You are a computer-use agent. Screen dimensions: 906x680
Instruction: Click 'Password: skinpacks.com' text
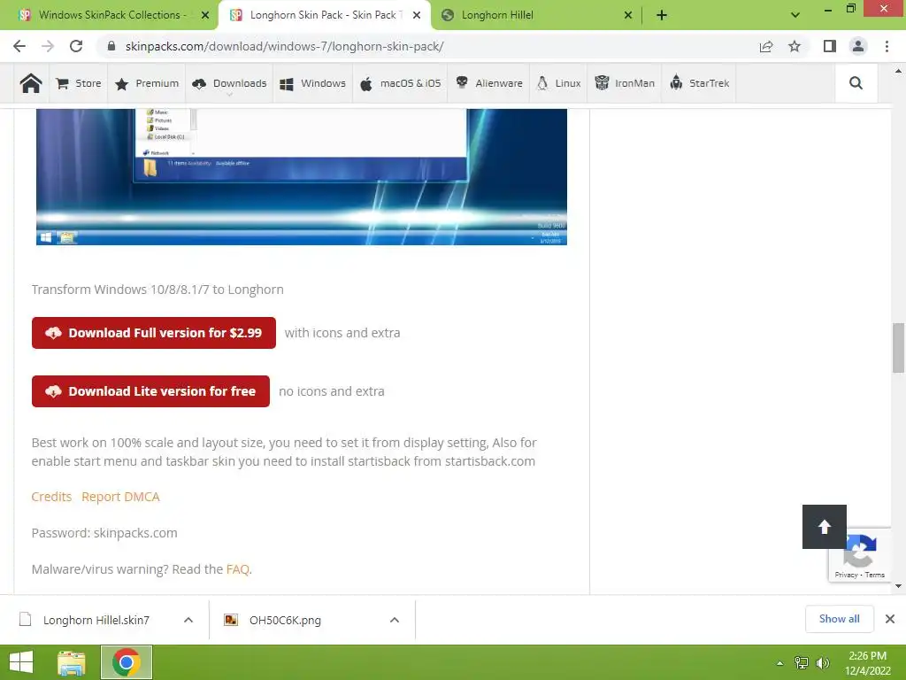click(x=104, y=532)
